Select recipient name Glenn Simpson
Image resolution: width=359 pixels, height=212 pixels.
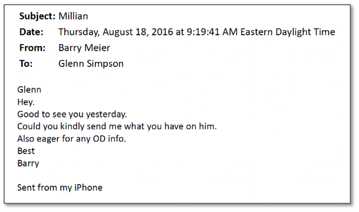point(91,64)
